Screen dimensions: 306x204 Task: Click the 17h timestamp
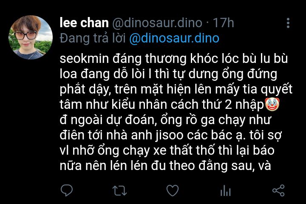[x=223, y=23]
